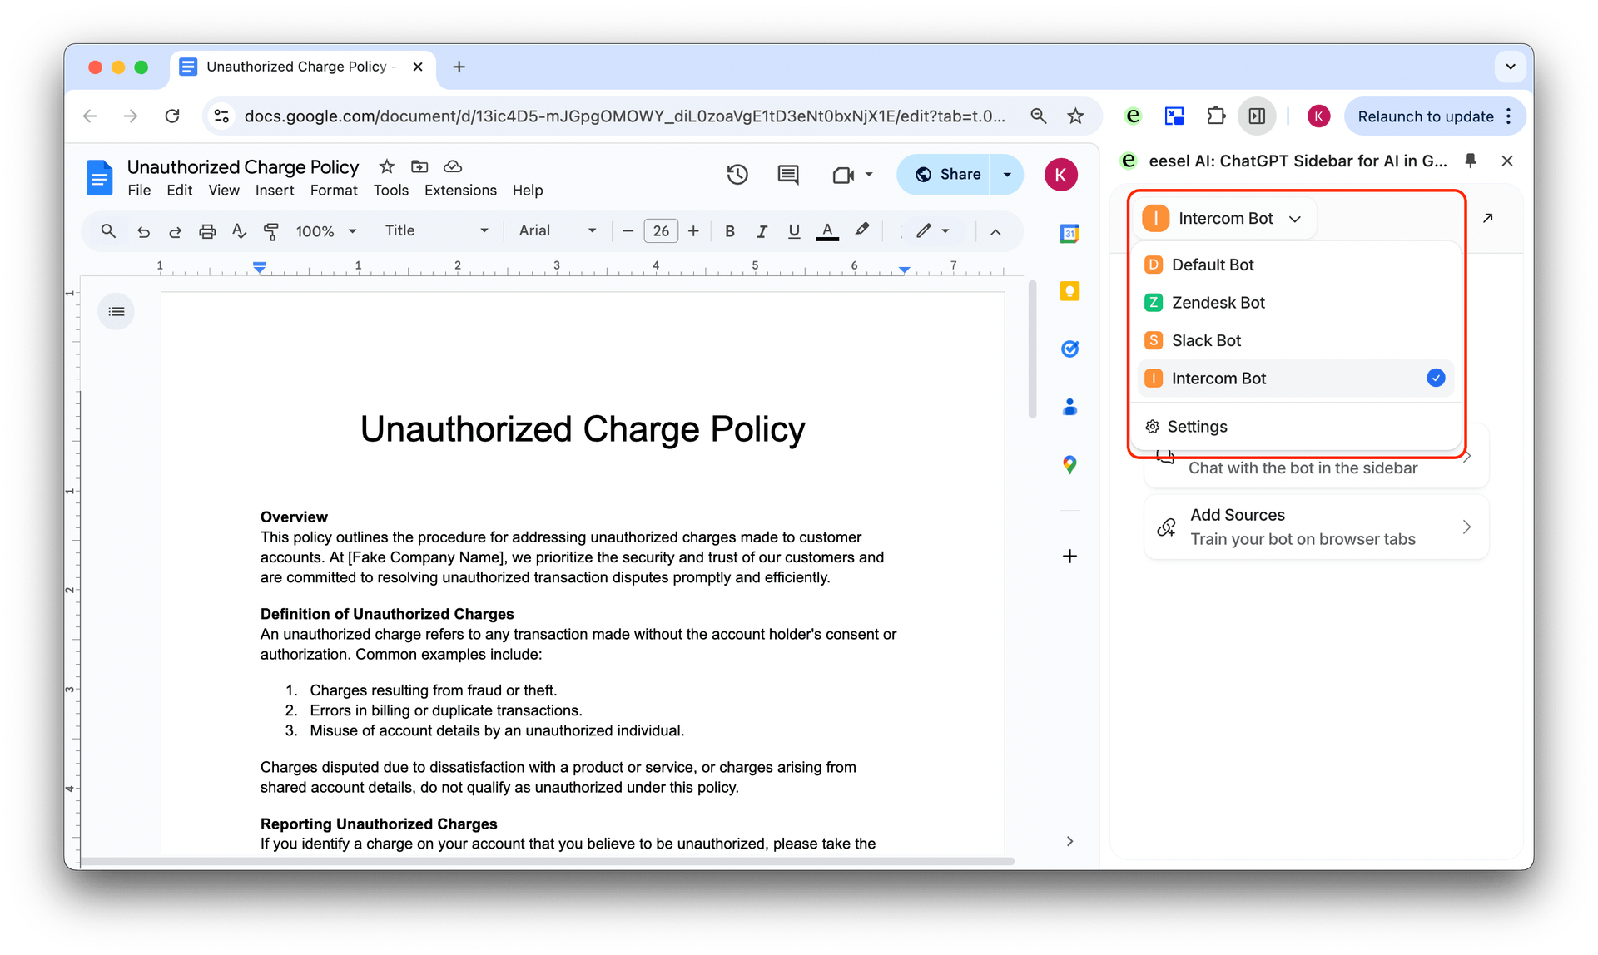This screenshot has width=1598, height=955.
Task: Bookmark this page with the star
Action: coord(1075,116)
